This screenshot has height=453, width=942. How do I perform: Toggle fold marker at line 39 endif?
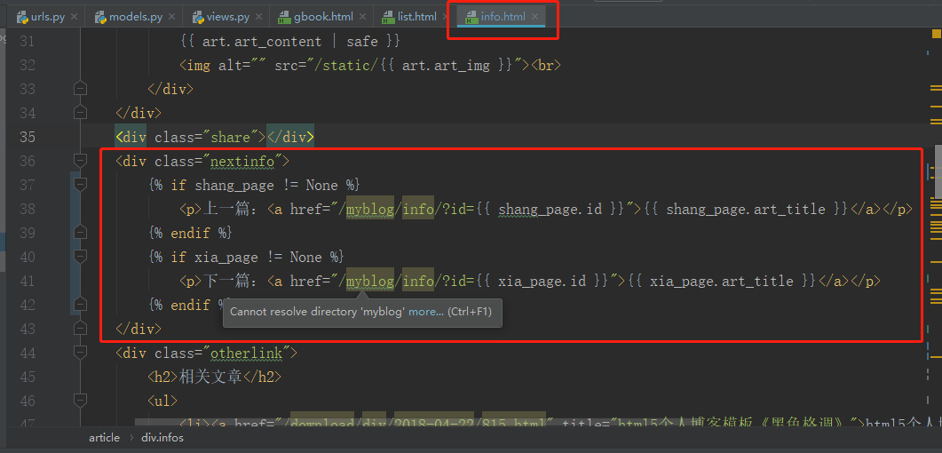(x=80, y=233)
